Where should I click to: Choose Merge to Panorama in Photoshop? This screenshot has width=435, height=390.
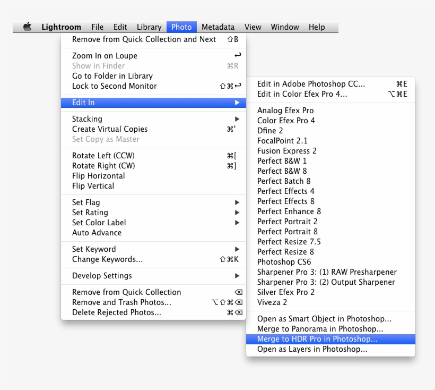click(x=330, y=329)
